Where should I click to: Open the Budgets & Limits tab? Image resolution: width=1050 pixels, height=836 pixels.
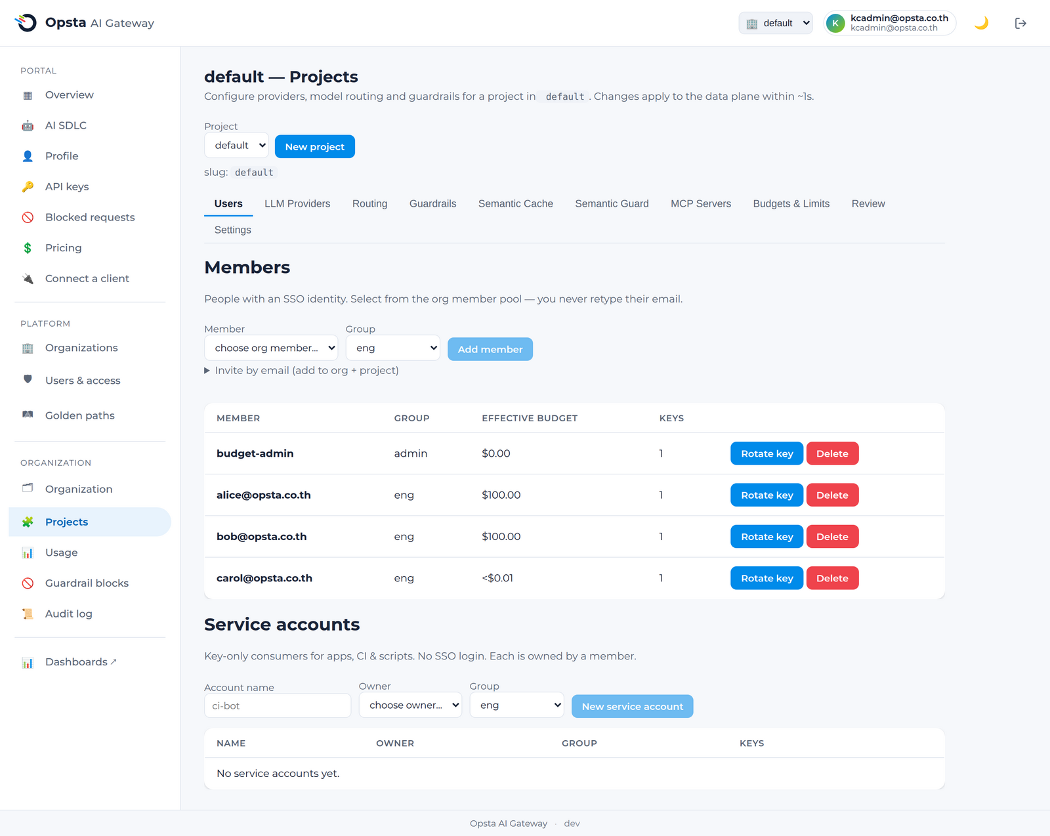pos(791,203)
